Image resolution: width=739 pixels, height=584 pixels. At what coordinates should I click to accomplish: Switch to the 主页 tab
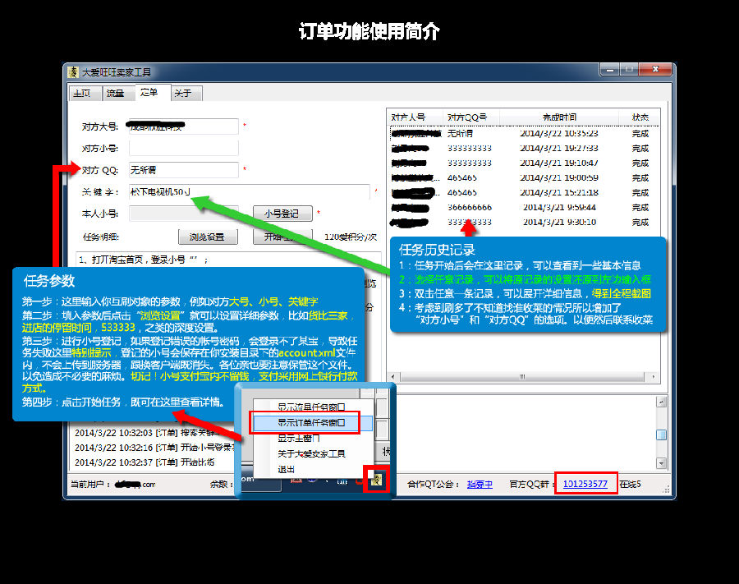[82, 94]
